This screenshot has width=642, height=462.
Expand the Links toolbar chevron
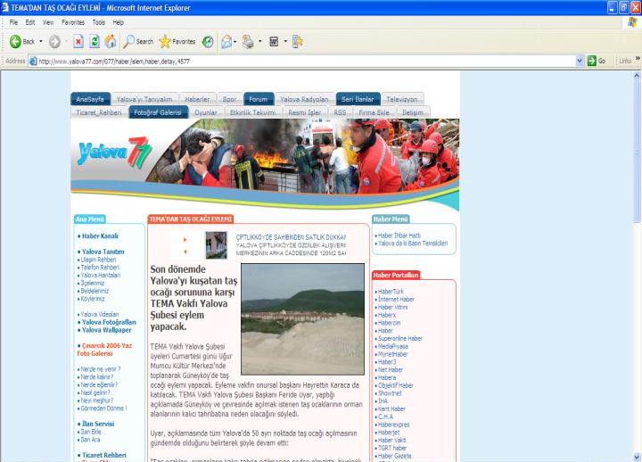click(x=638, y=59)
